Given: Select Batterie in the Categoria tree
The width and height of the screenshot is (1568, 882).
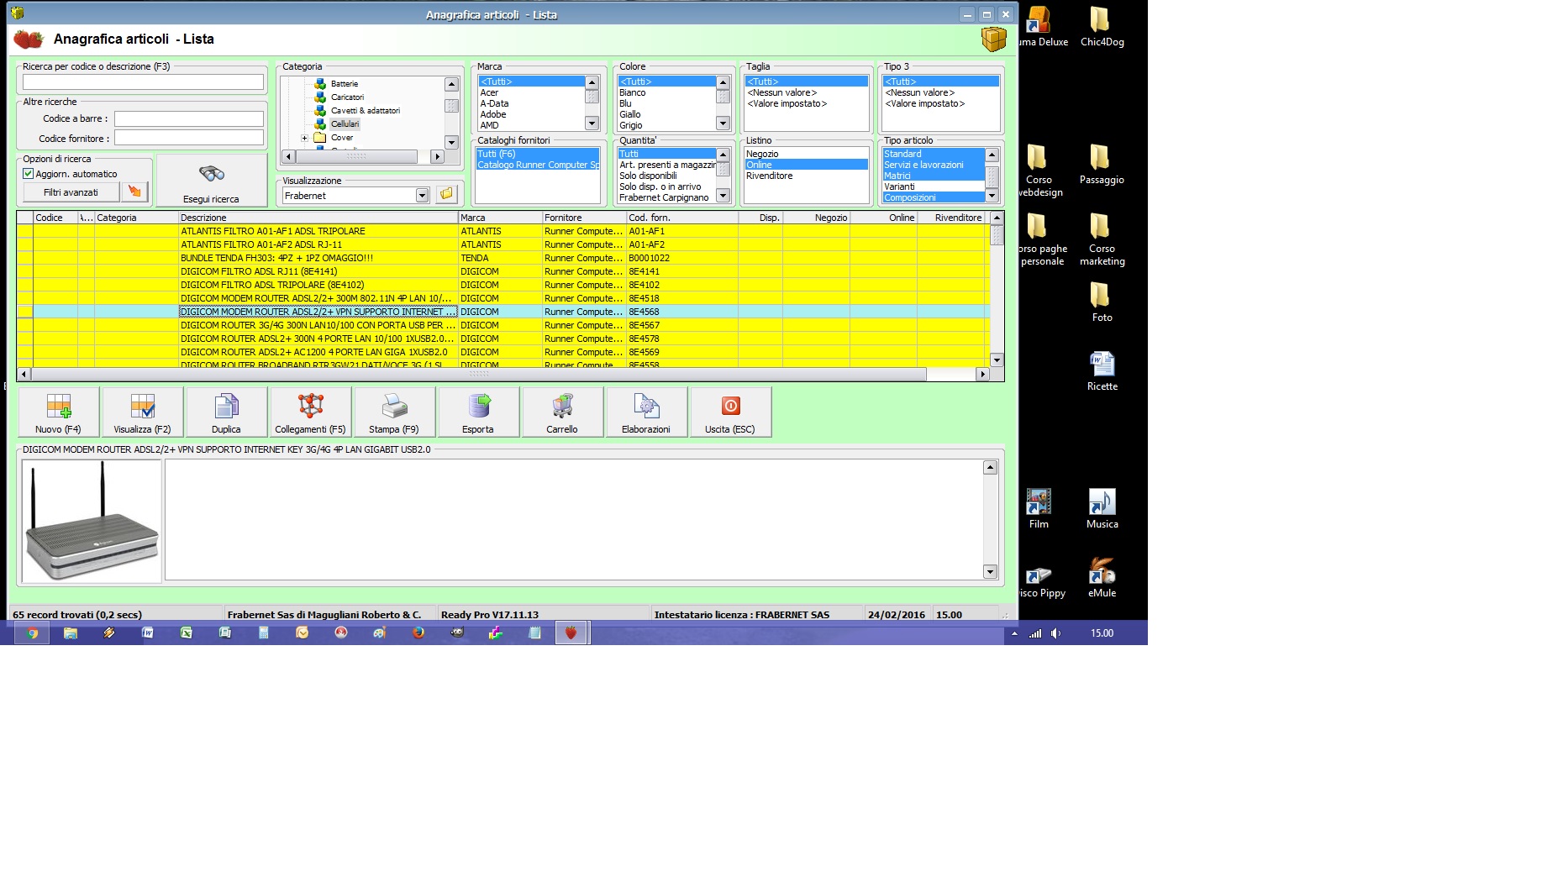Looking at the screenshot, I should [345, 84].
